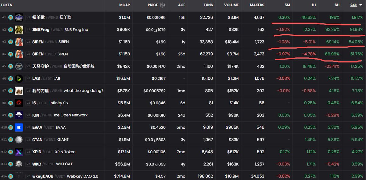Click the 我的刀盾 dog token logo
The image size is (366, 180).
tap(19, 91)
